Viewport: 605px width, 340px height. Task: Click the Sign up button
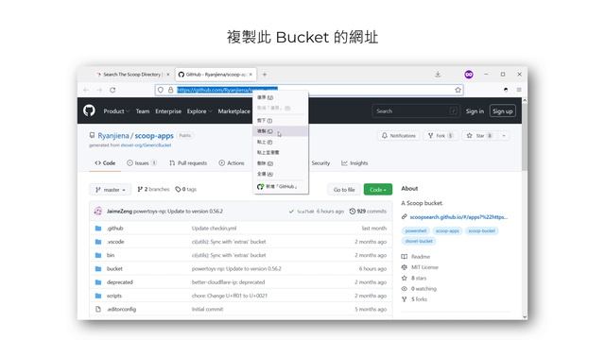tap(502, 111)
